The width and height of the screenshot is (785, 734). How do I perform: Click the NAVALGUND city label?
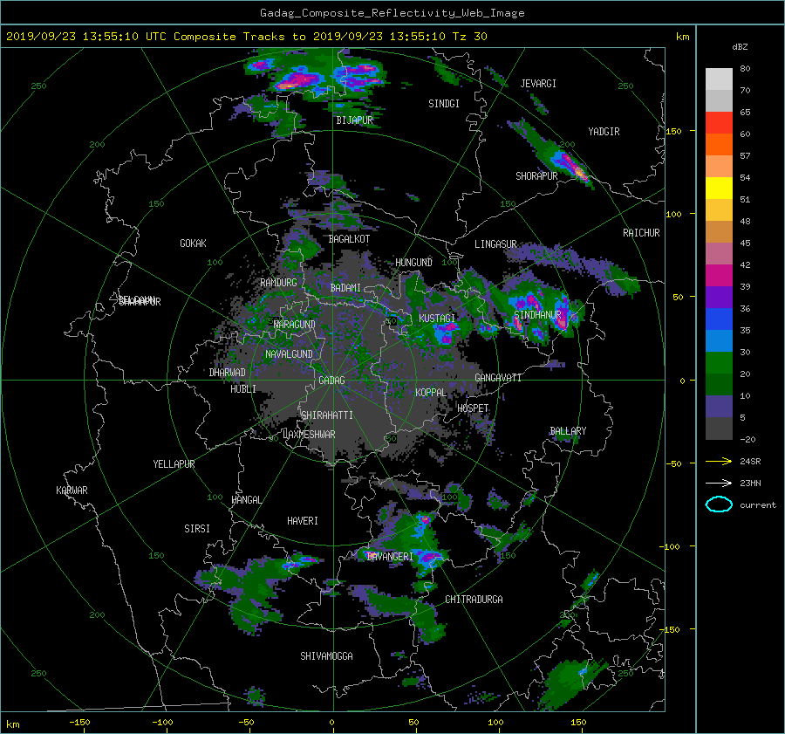point(289,354)
